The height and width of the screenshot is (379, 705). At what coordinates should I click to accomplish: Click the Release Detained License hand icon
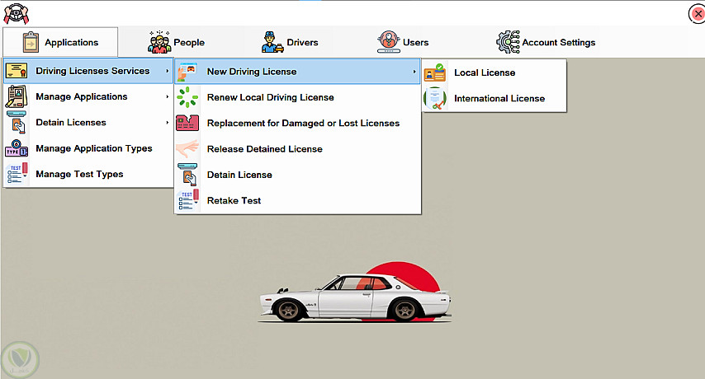[x=187, y=149]
